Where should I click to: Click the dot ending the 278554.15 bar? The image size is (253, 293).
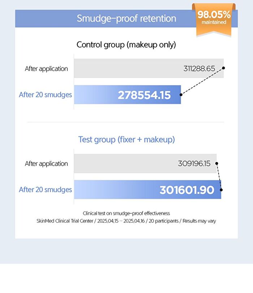coord(181,95)
